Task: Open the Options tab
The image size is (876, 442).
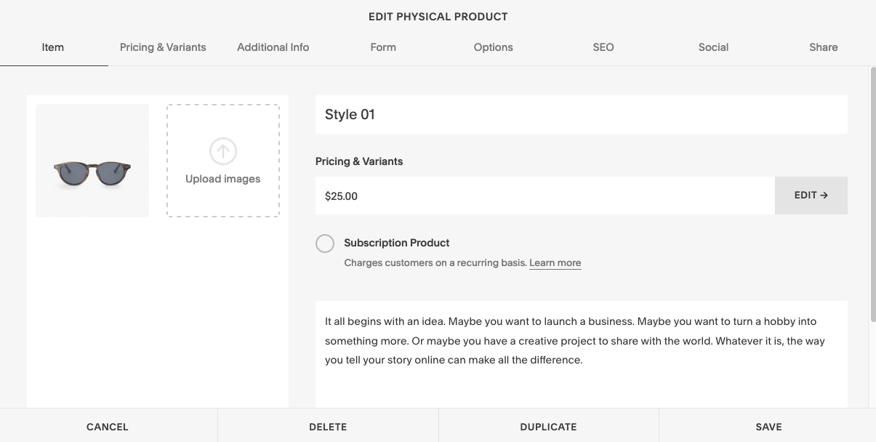Action: [x=493, y=47]
